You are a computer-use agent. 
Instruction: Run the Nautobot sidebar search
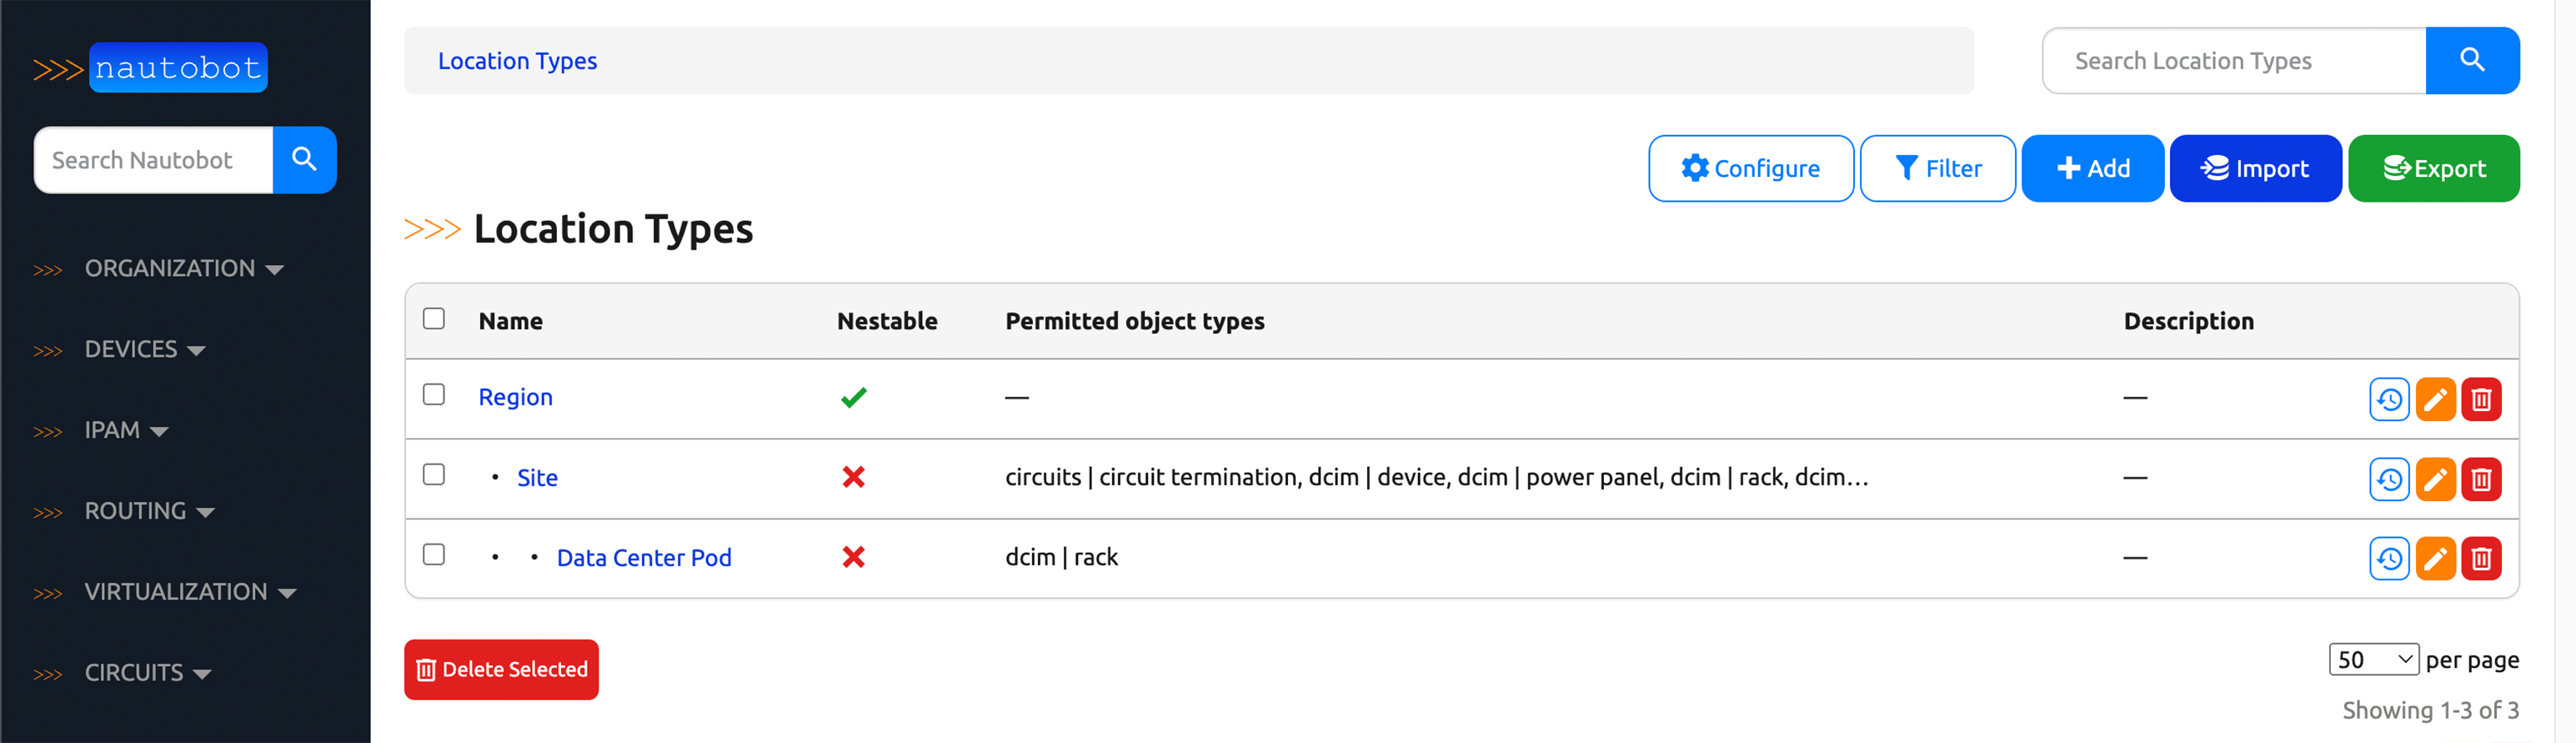(x=305, y=160)
